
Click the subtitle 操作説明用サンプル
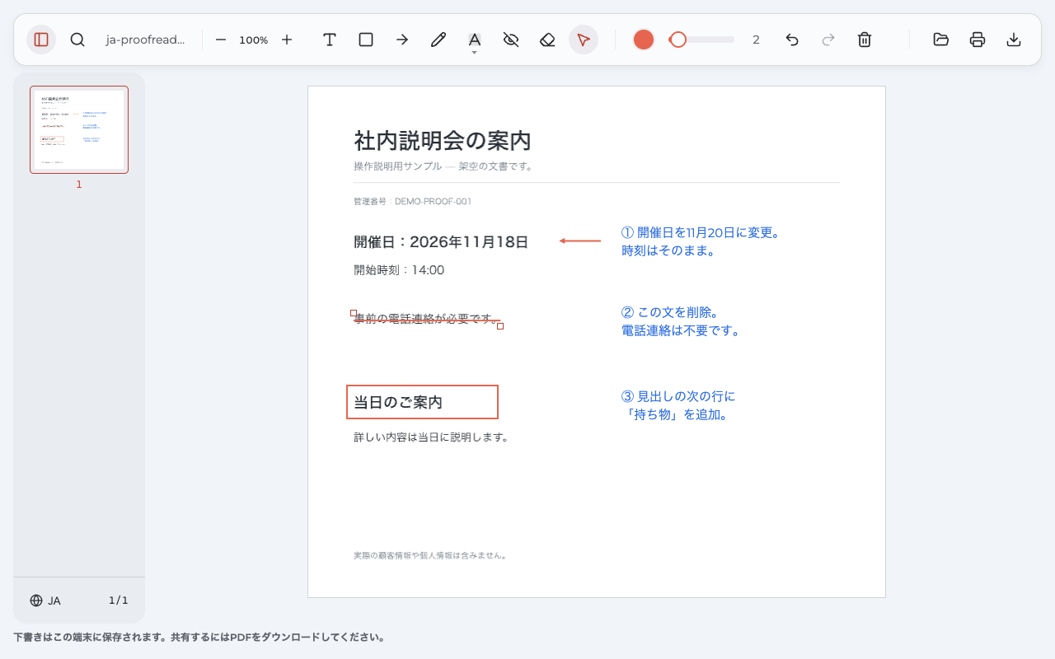397,166
